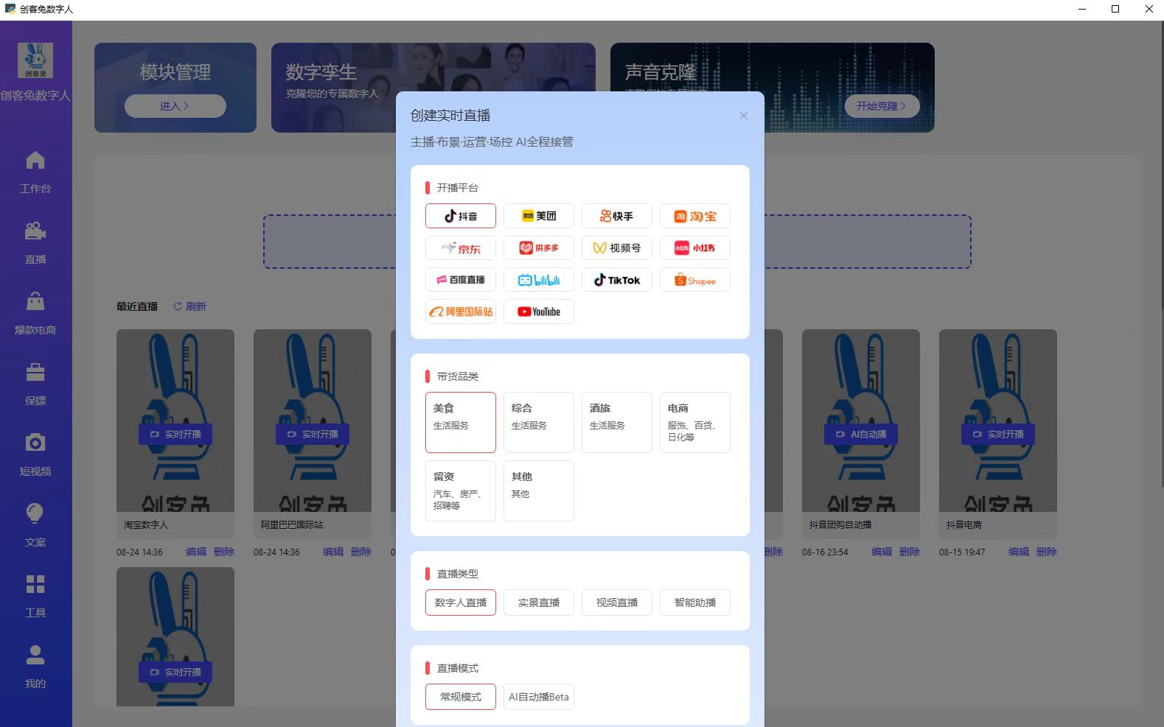
Task: Choose the Kuaishou (快手) platform
Action: click(x=617, y=216)
